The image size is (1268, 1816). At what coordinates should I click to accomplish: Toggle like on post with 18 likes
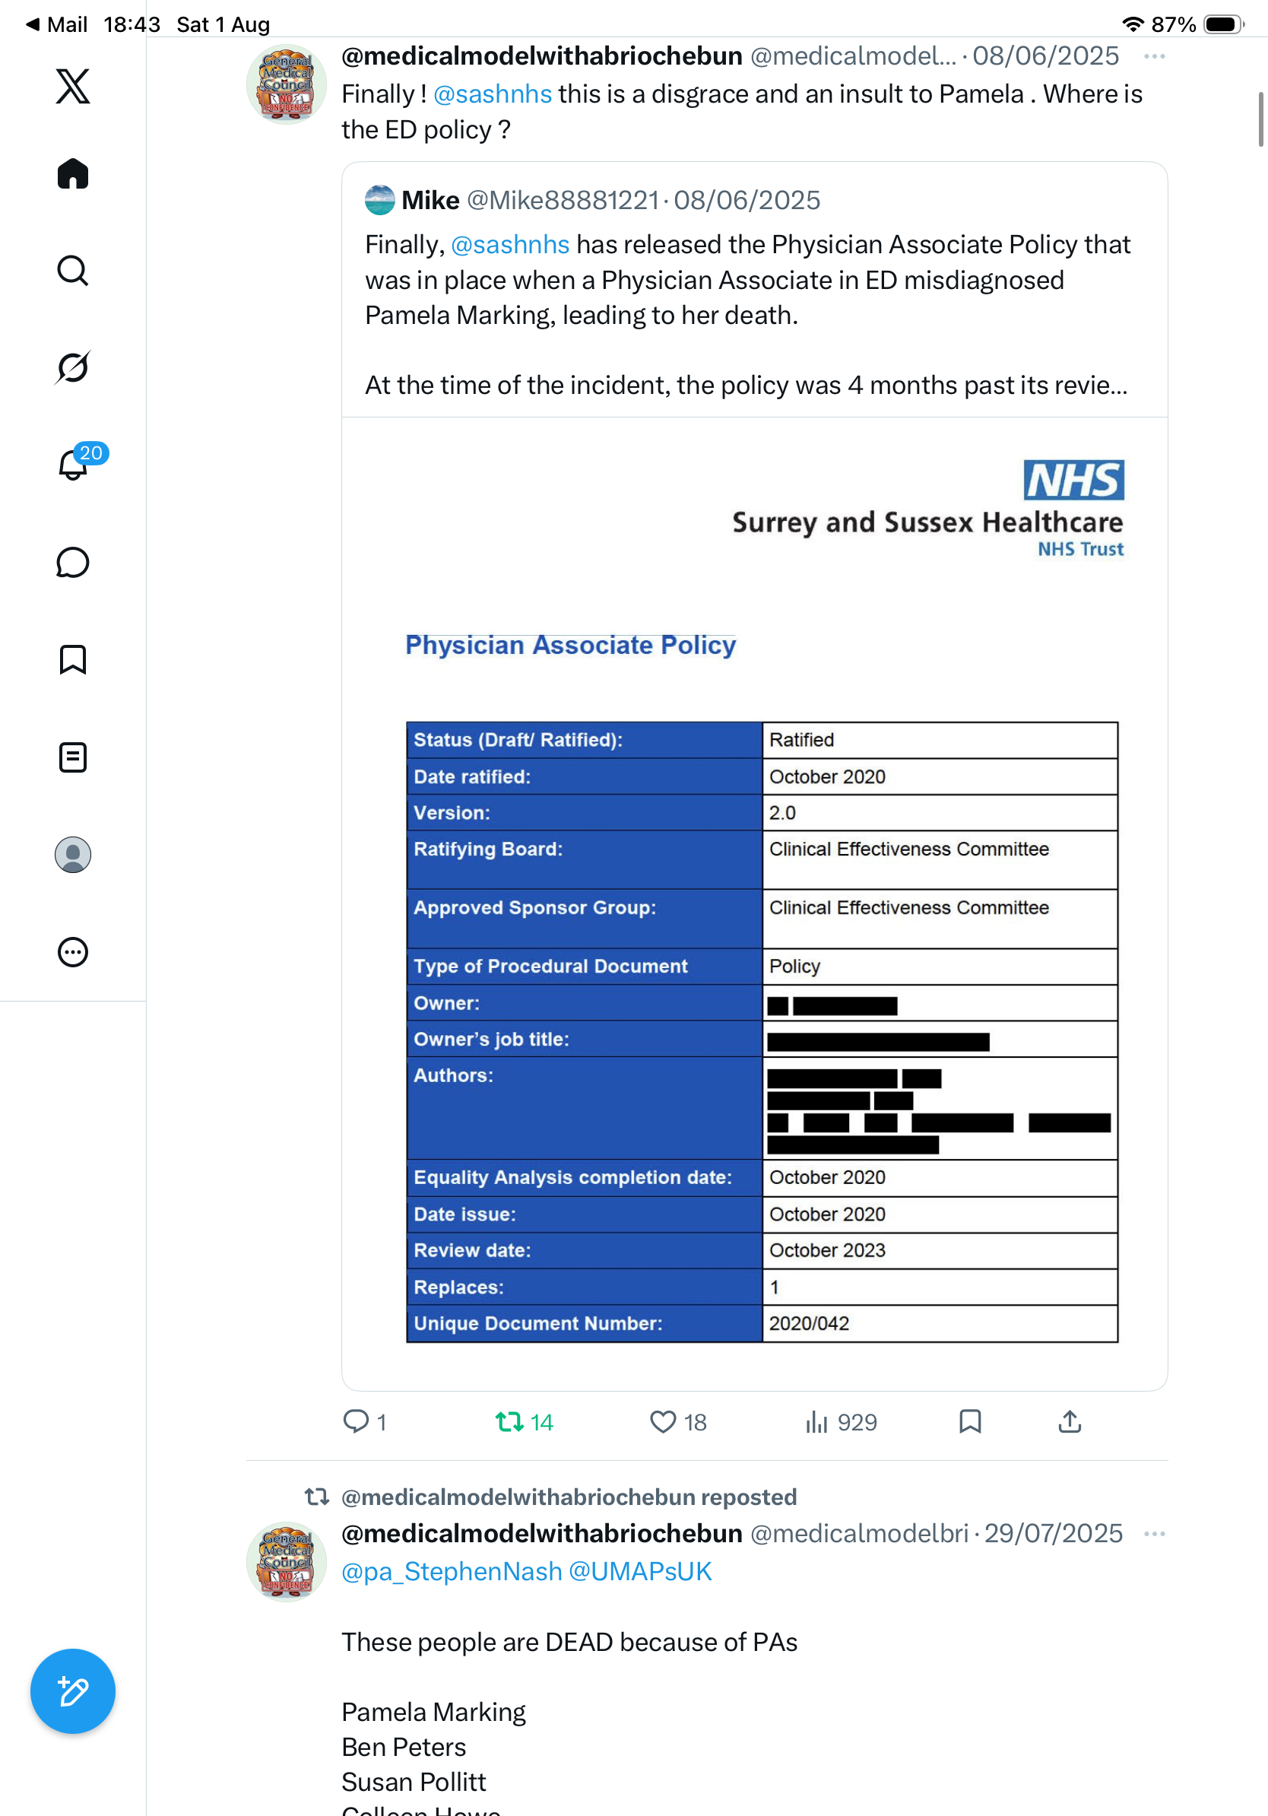click(x=677, y=1422)
